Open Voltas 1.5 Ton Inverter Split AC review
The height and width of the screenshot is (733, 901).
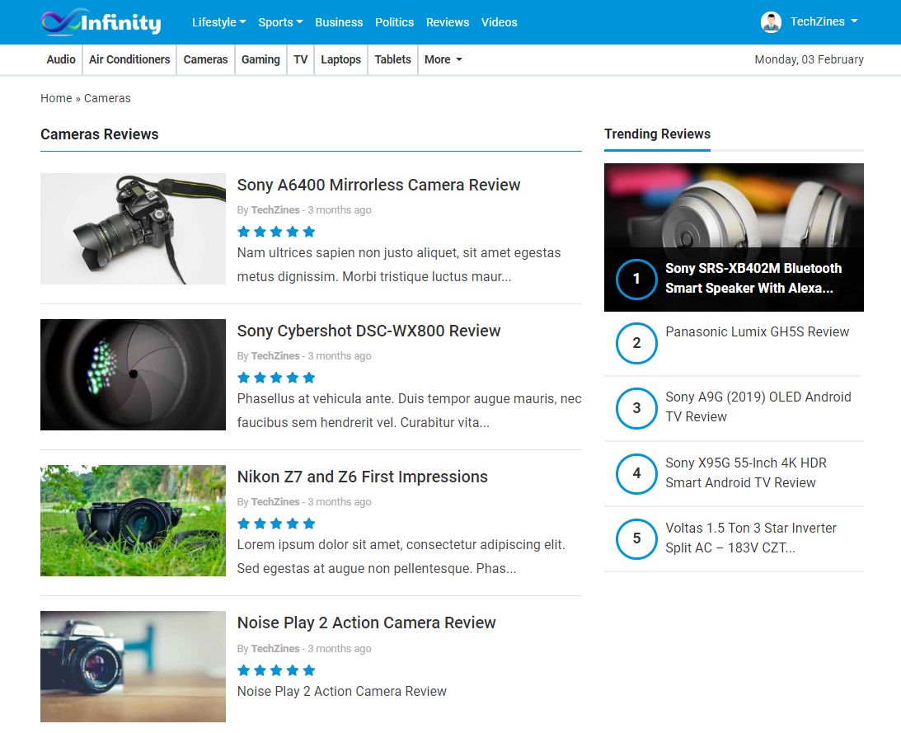click(750, 538)
